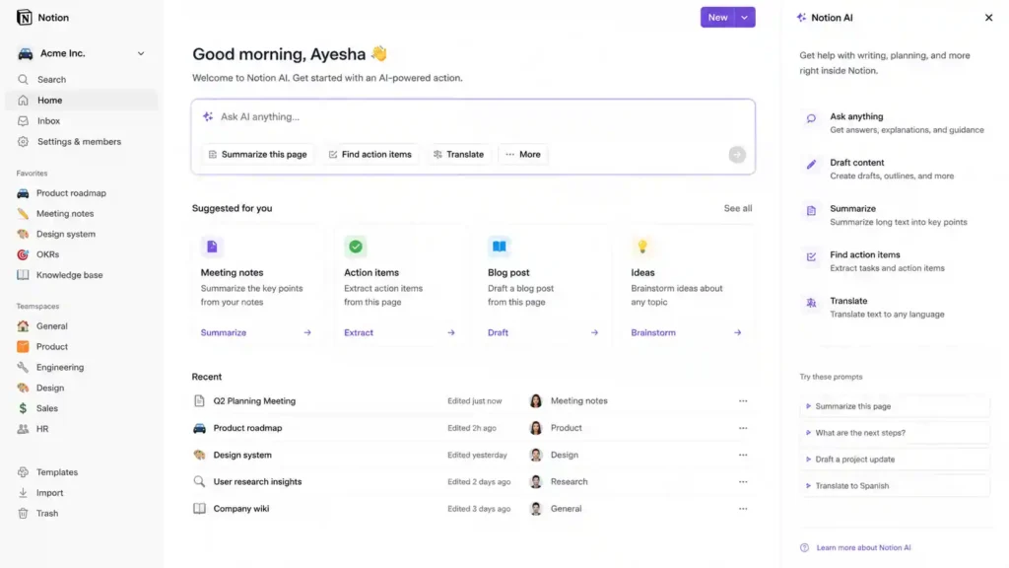
Task: Close the Notion AI panel
Action: pos(988,18)
